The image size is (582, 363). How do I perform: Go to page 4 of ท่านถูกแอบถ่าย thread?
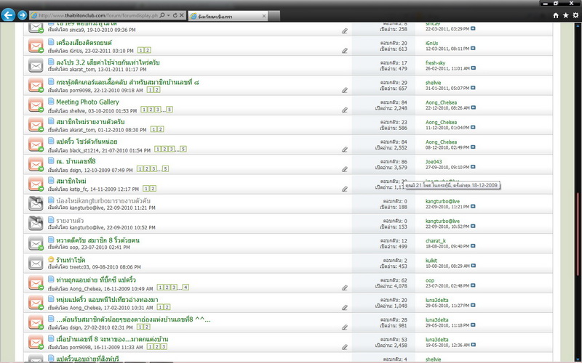pyautogui.click(x=186, y=287)
